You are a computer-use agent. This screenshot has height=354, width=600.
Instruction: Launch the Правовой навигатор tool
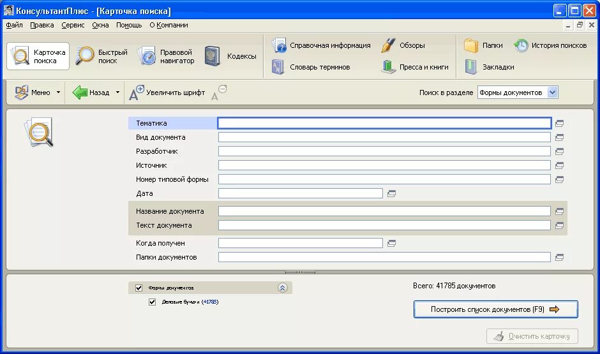166,56
